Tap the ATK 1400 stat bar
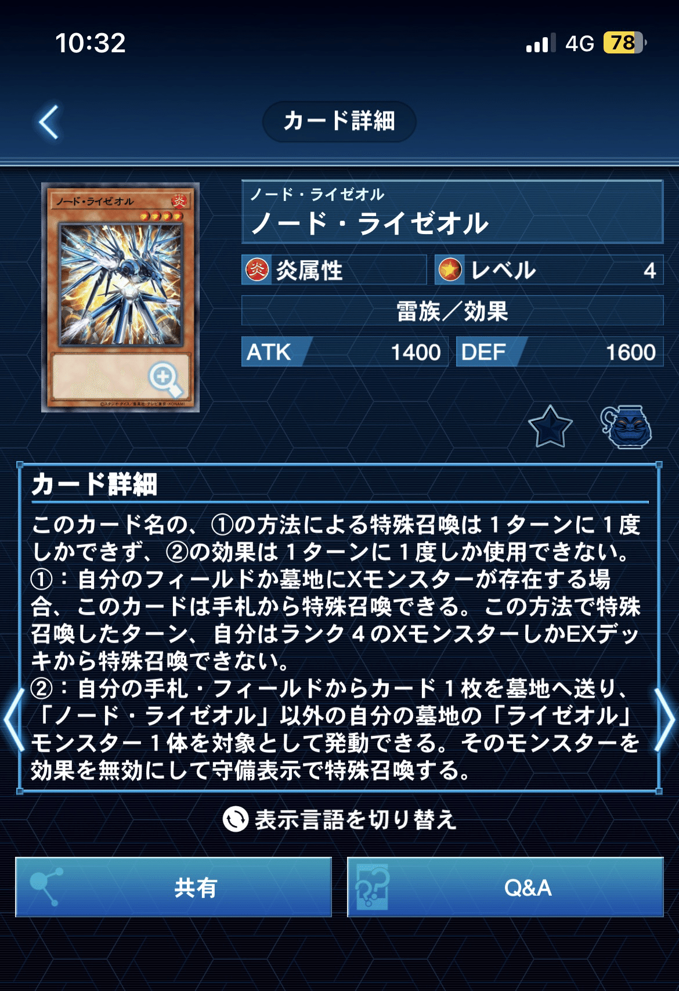This screenshot has height=991, width=679. coord(344,352)
